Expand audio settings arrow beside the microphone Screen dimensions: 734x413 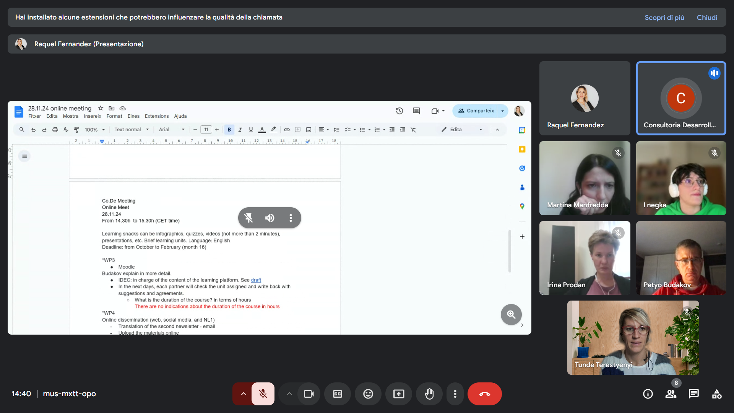(x=243, y=394)
